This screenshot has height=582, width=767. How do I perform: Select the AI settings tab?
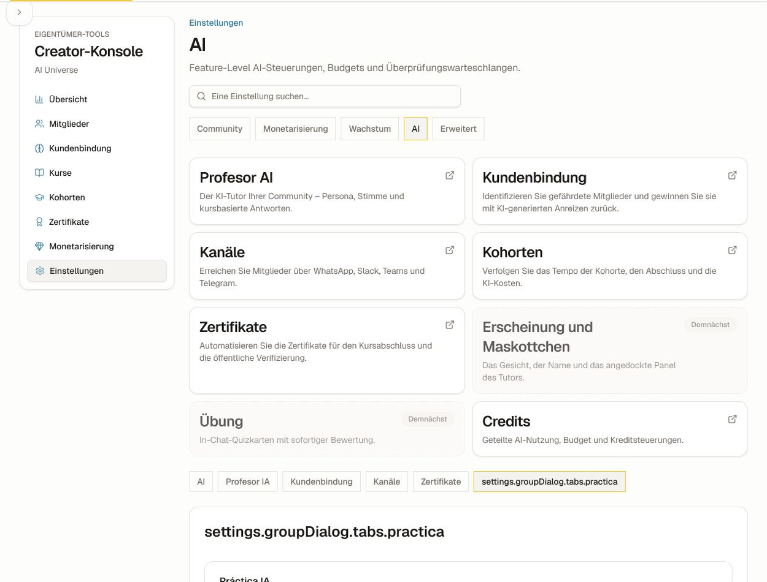pyautogui.click(x=415, y=129)
